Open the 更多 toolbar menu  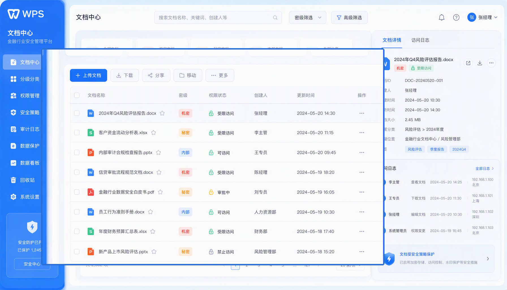click(x=220, y=75)
